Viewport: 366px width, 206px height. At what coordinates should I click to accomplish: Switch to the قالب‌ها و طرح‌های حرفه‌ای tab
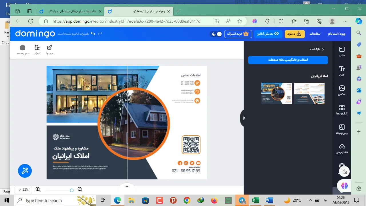pyautogui.click(x=71, y=11)
